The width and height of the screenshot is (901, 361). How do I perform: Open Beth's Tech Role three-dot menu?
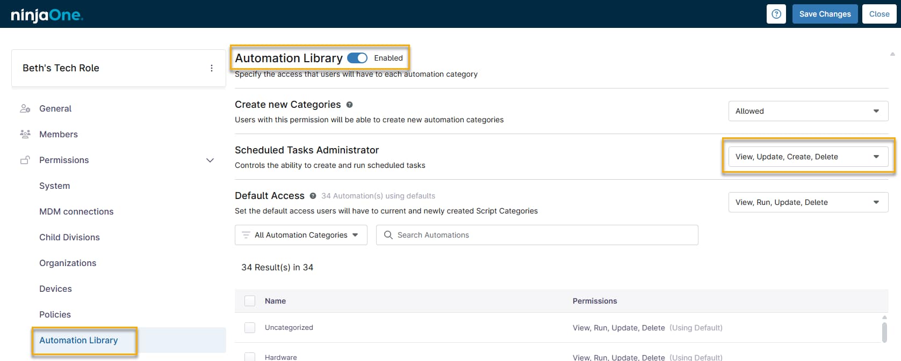point(212,68)
